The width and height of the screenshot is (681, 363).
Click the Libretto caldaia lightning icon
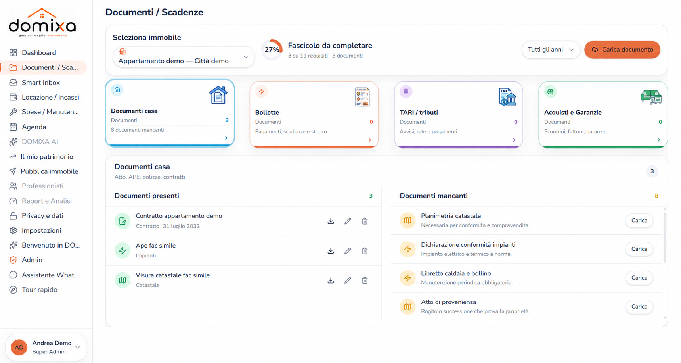(407, 278)
